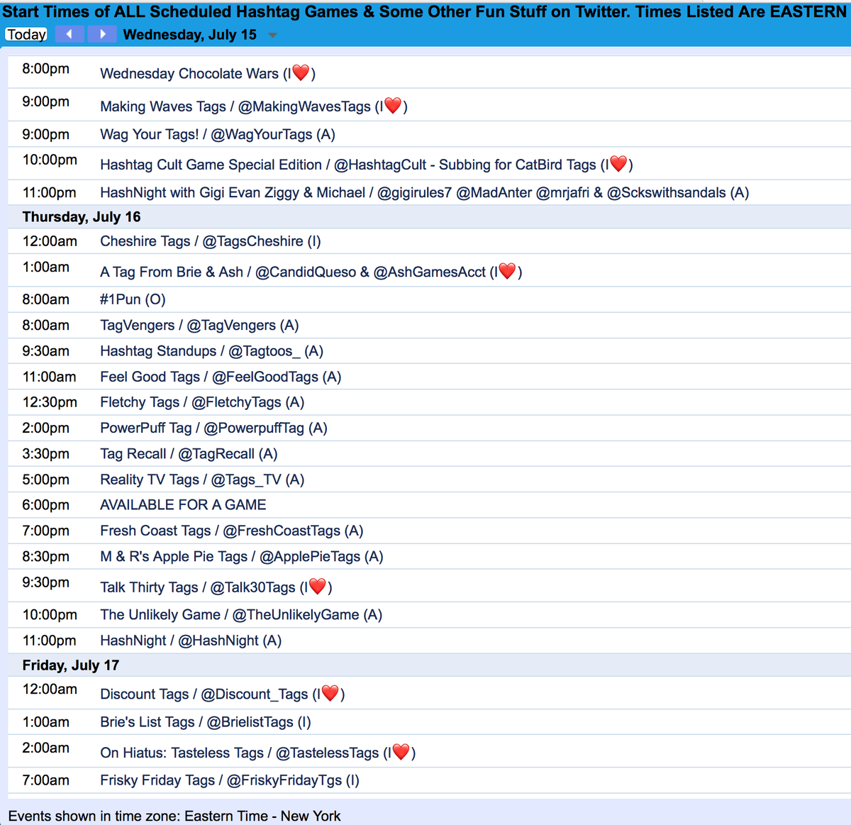Open Making Waves Tags event
The height and width of the screenshot is (825, 851).
coord(254,106)
